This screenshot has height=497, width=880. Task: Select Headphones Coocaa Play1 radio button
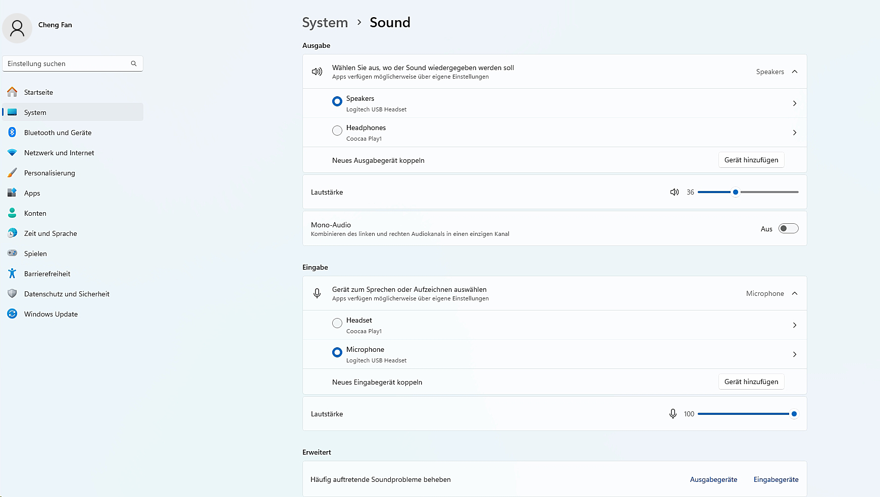(337, 131)
